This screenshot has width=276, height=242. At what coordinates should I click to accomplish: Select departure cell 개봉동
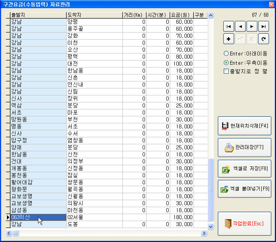click(38, 169)
